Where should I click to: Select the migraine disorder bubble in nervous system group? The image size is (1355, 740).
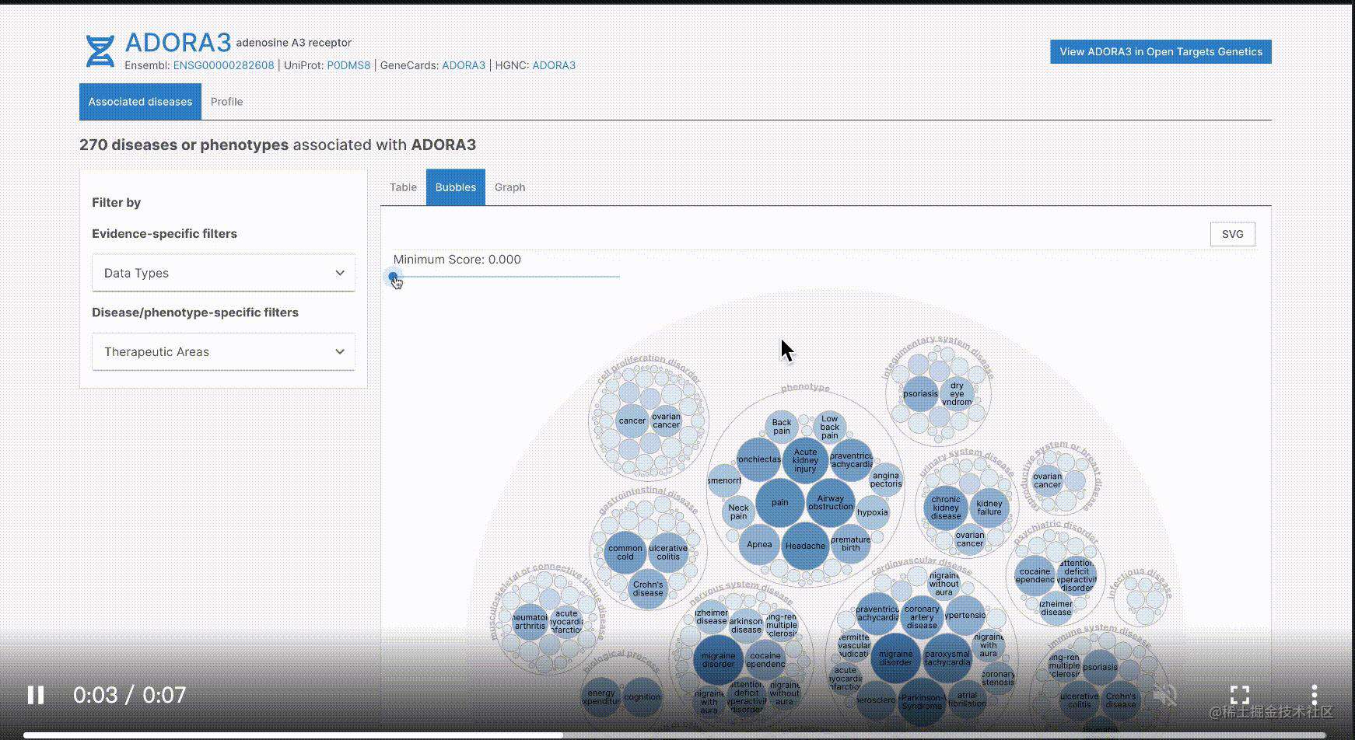point(718,660)
